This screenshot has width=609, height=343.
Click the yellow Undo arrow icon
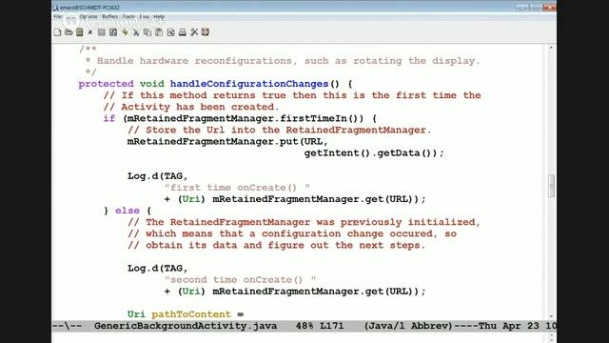tap(125, 32)
